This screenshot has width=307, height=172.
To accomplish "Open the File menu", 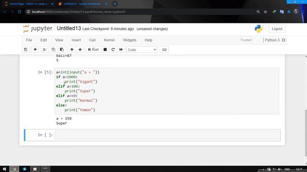I will coord(29,40).
